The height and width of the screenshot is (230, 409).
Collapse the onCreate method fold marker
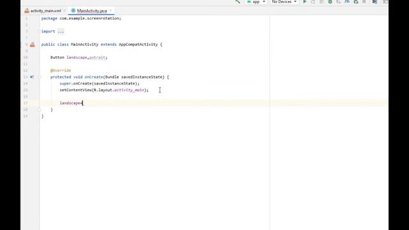coord(40,77)
